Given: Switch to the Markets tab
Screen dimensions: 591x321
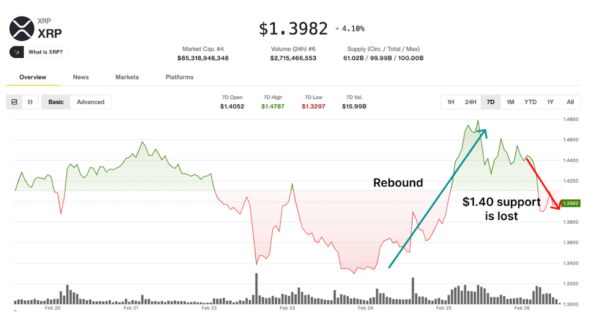Looking at the screenshot, I should [x=127, y=77].
